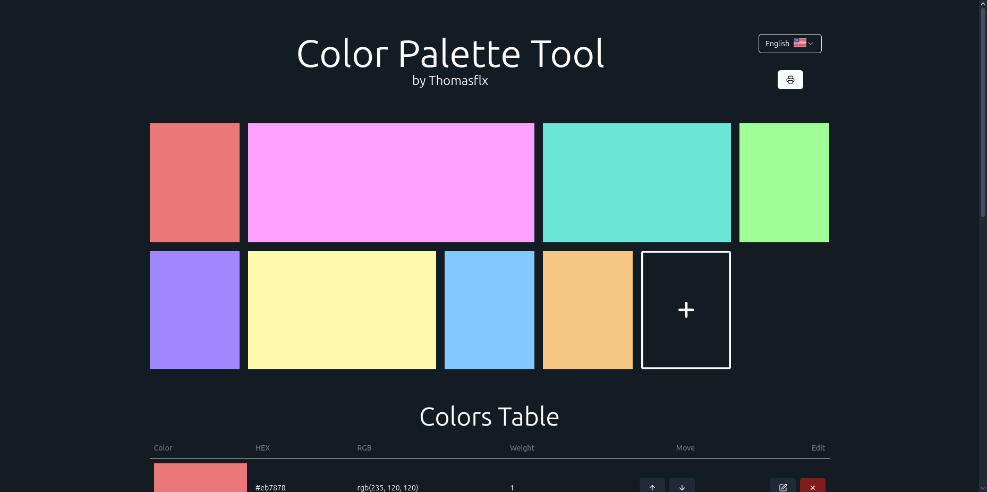Click the pale yellow palette swatch
Viewport: 987px width, 492px height.
click(x=342, y=310)
